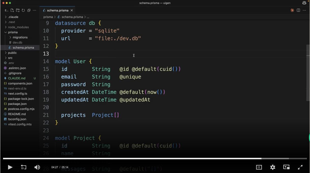The image size is (310, 173).
Task: Click the @unique attribute on email
Action: [x=130, y=77]
